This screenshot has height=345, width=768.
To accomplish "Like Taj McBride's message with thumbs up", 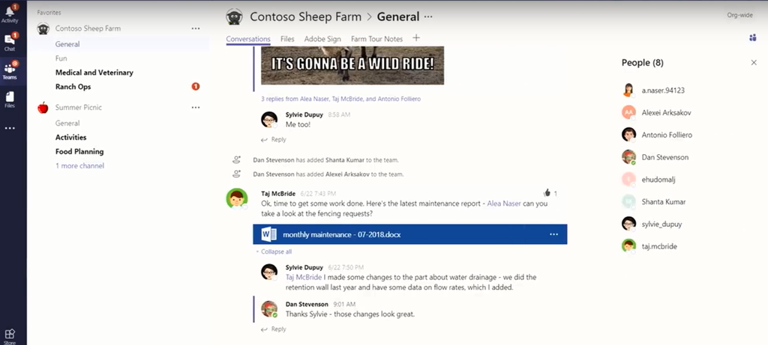I will [547, 193].
